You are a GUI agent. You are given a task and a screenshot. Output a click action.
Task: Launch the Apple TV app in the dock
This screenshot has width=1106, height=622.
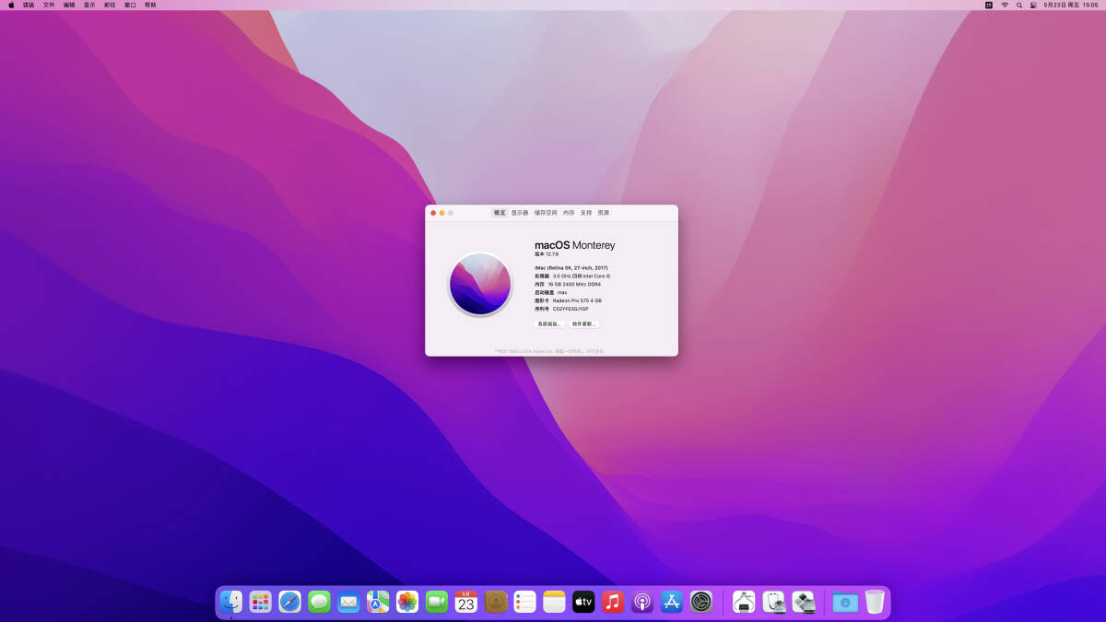tap(583, 602)
